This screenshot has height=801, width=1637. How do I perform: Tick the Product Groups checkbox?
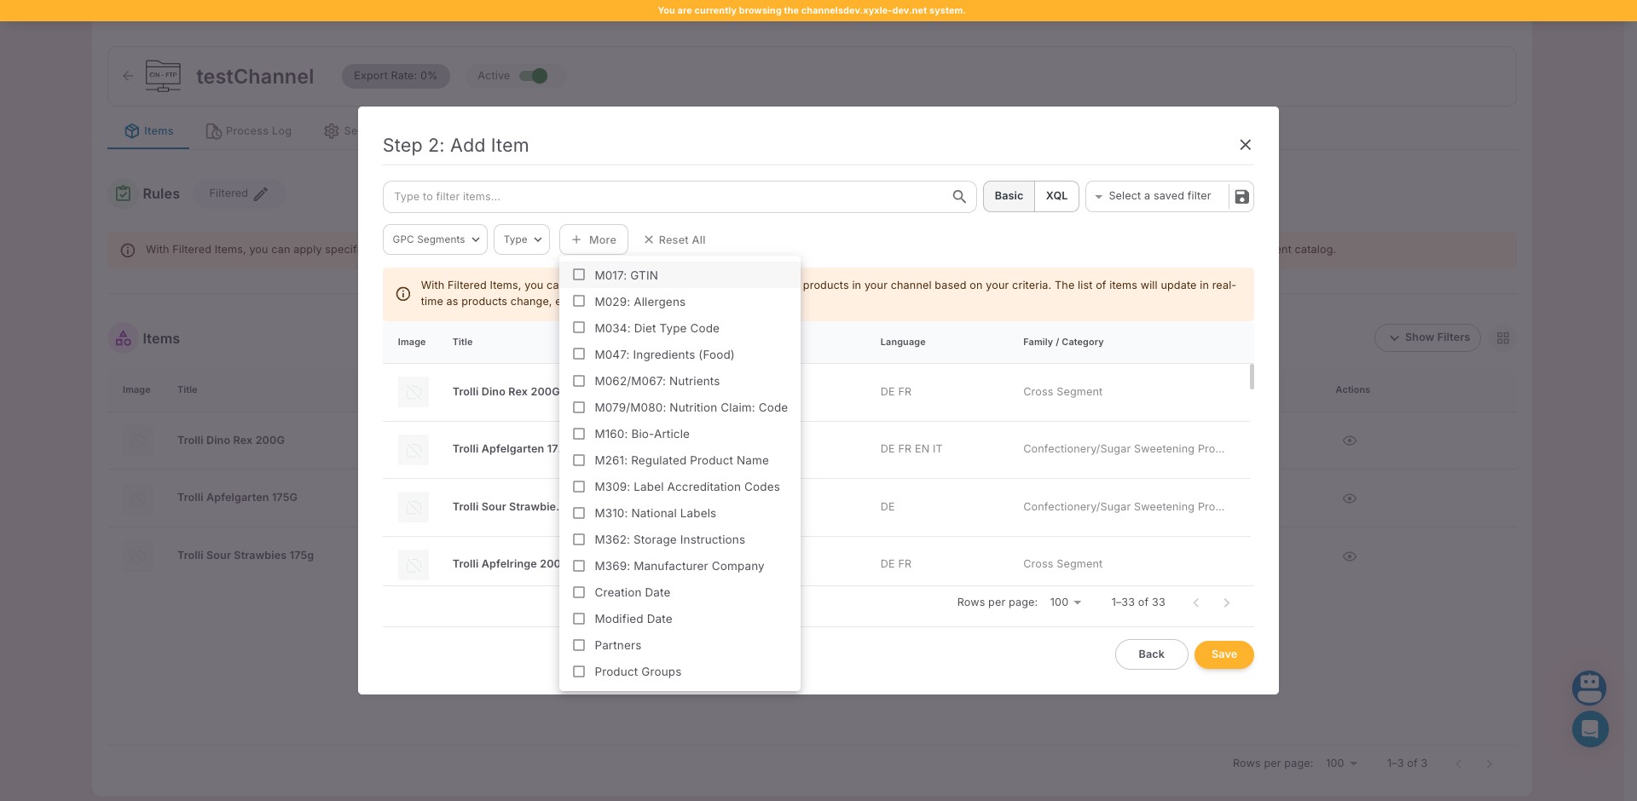pos(579,671)
